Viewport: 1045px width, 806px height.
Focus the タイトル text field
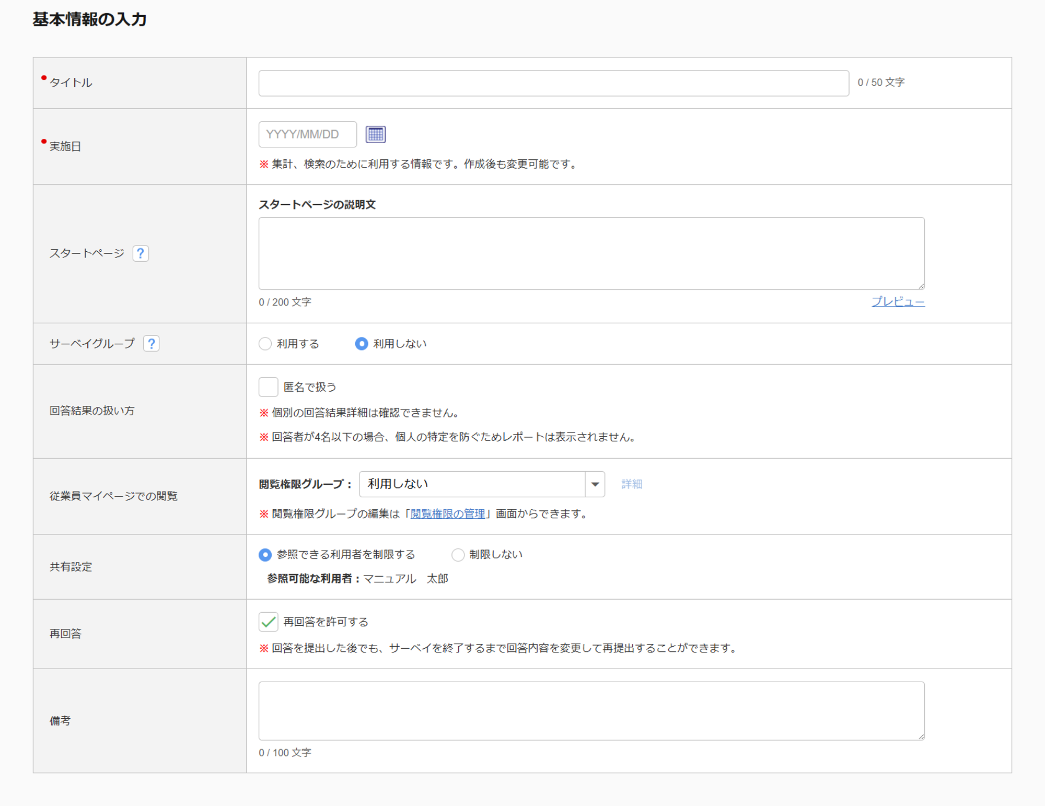(553, 83)
